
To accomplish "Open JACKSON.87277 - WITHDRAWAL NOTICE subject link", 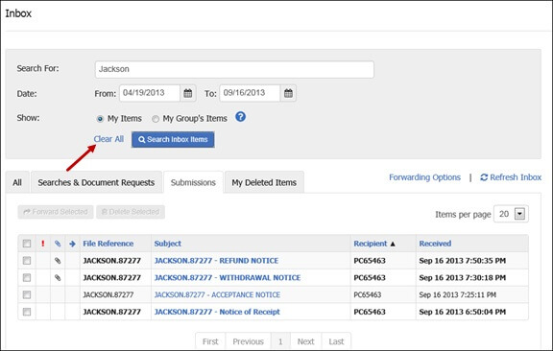I will coord(228,278).
